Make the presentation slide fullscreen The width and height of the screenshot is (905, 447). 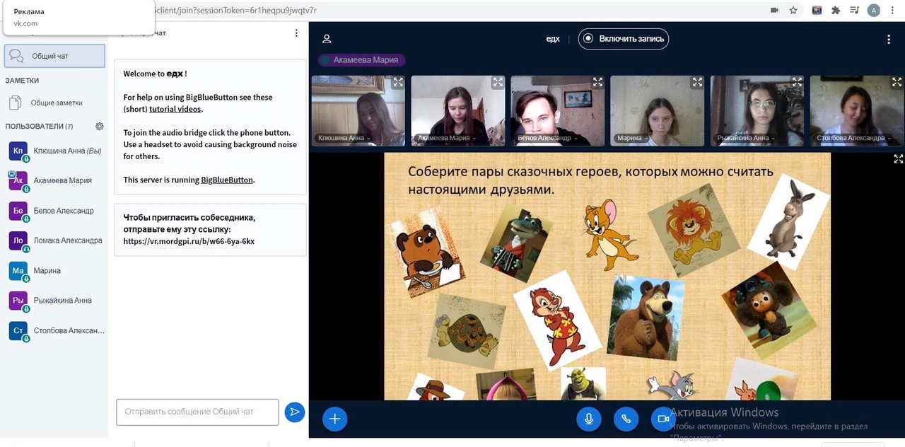[x=898, y=159]
